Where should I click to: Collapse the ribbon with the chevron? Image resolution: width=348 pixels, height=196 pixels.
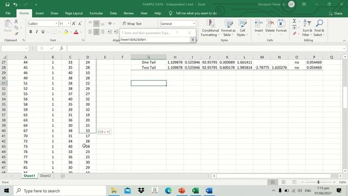(x=344, y=40)
